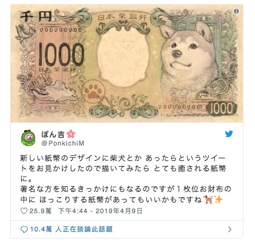Image resolution: width=255 pixels, height=245 pixels.
Task: Click the 25.9萬 like count
Action: click(41, 211)
